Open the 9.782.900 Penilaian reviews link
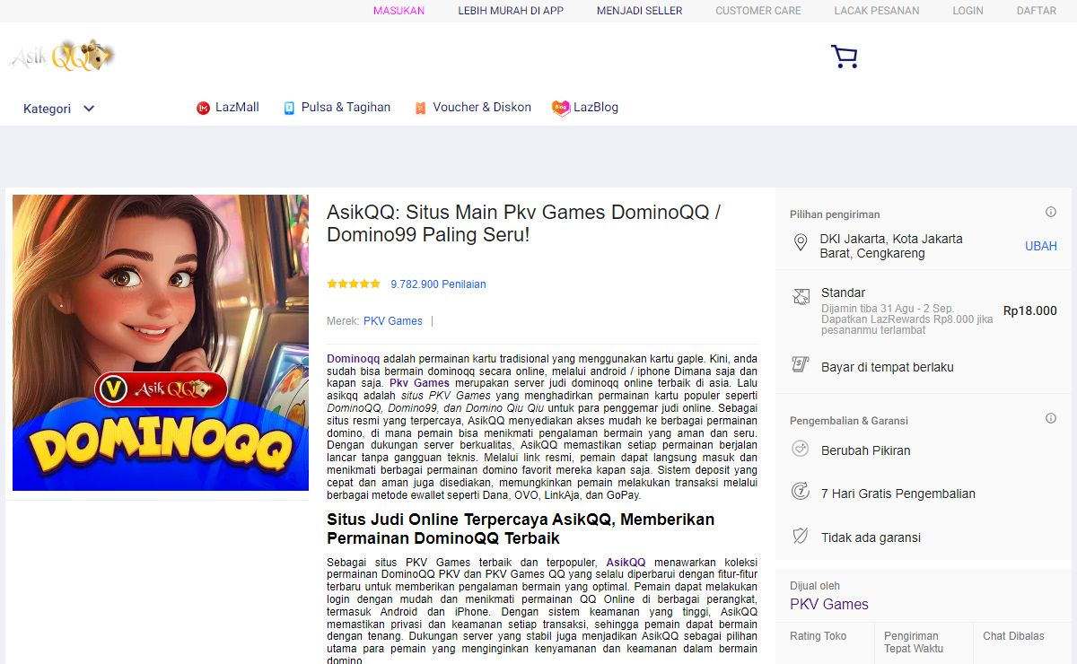Screen dimensions: 1077x664 [438, 284]
